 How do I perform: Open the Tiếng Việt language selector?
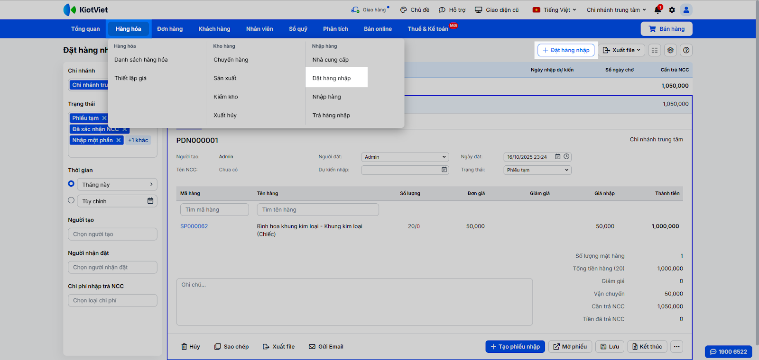coord(555,10)
